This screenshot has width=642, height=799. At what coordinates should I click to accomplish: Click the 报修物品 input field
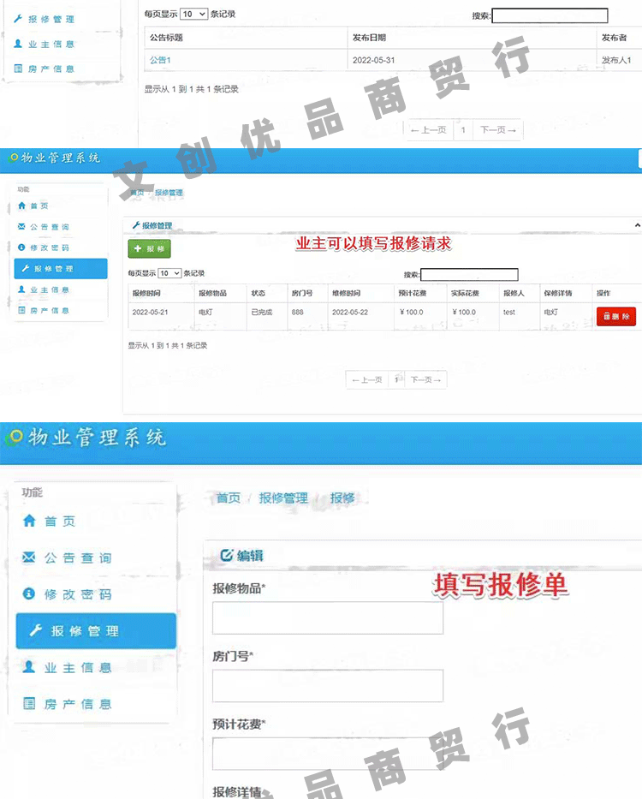click(x=328, y=617)
